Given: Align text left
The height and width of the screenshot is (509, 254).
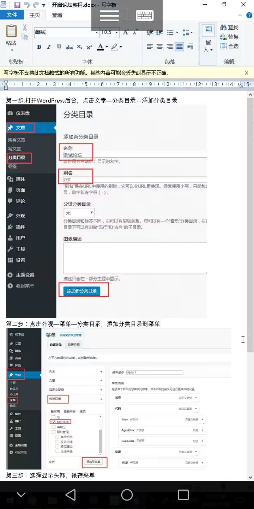Looking at the screenshot, I should pos(150,47).
